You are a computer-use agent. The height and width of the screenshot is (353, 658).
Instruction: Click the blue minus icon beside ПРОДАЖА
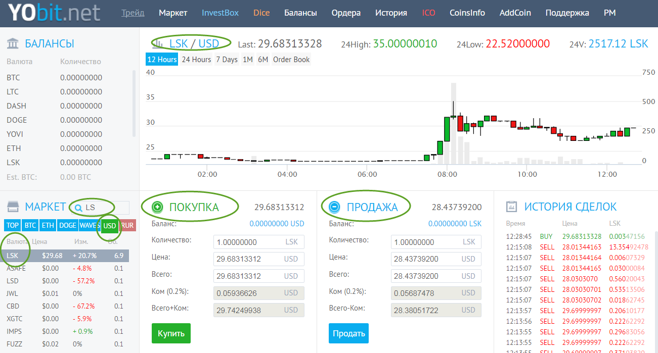334,207
